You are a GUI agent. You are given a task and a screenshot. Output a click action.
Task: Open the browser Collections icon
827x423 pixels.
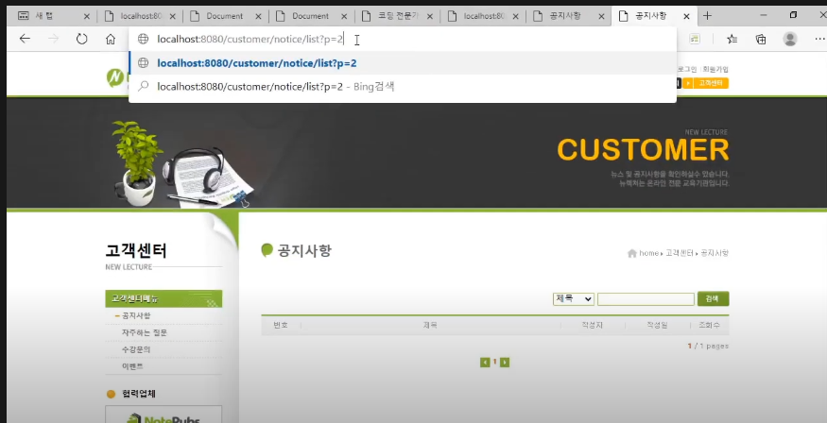pyautogui.click(x=761, y=39)
